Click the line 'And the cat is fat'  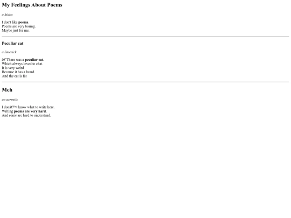[x=15, y=76]
